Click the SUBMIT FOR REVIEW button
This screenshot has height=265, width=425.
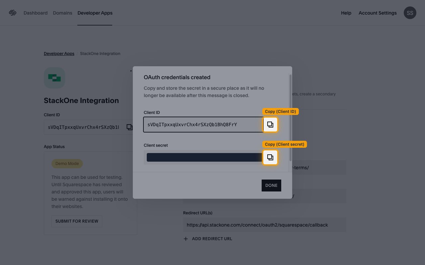[x=77, y=221]
